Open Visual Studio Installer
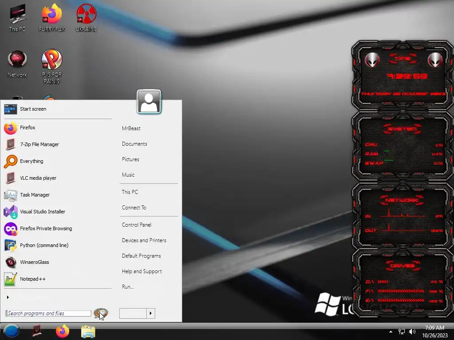454x340 pixels. (x=58, y=212)
